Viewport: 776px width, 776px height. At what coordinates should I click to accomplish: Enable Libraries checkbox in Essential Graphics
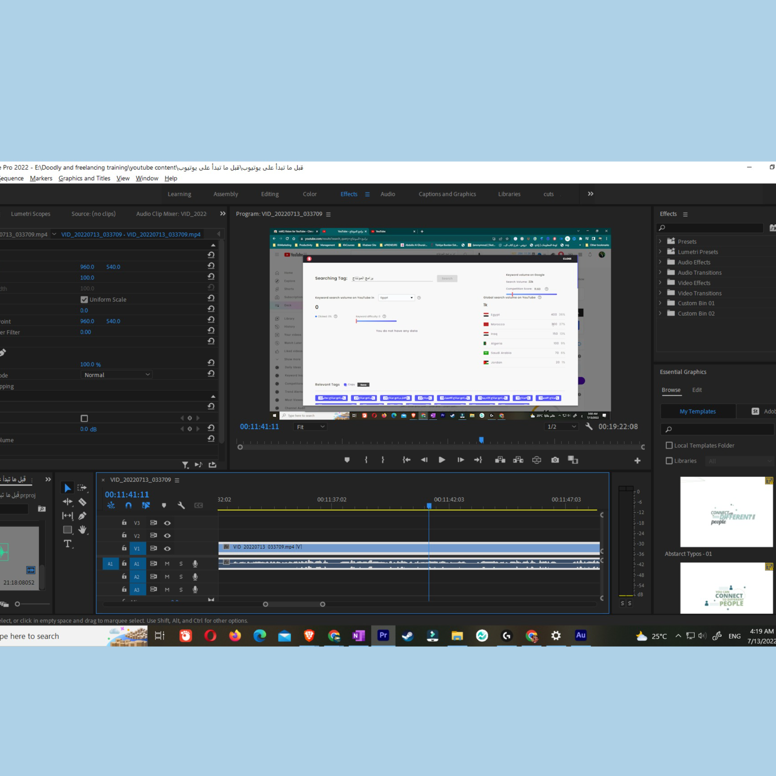pos(669,461)
